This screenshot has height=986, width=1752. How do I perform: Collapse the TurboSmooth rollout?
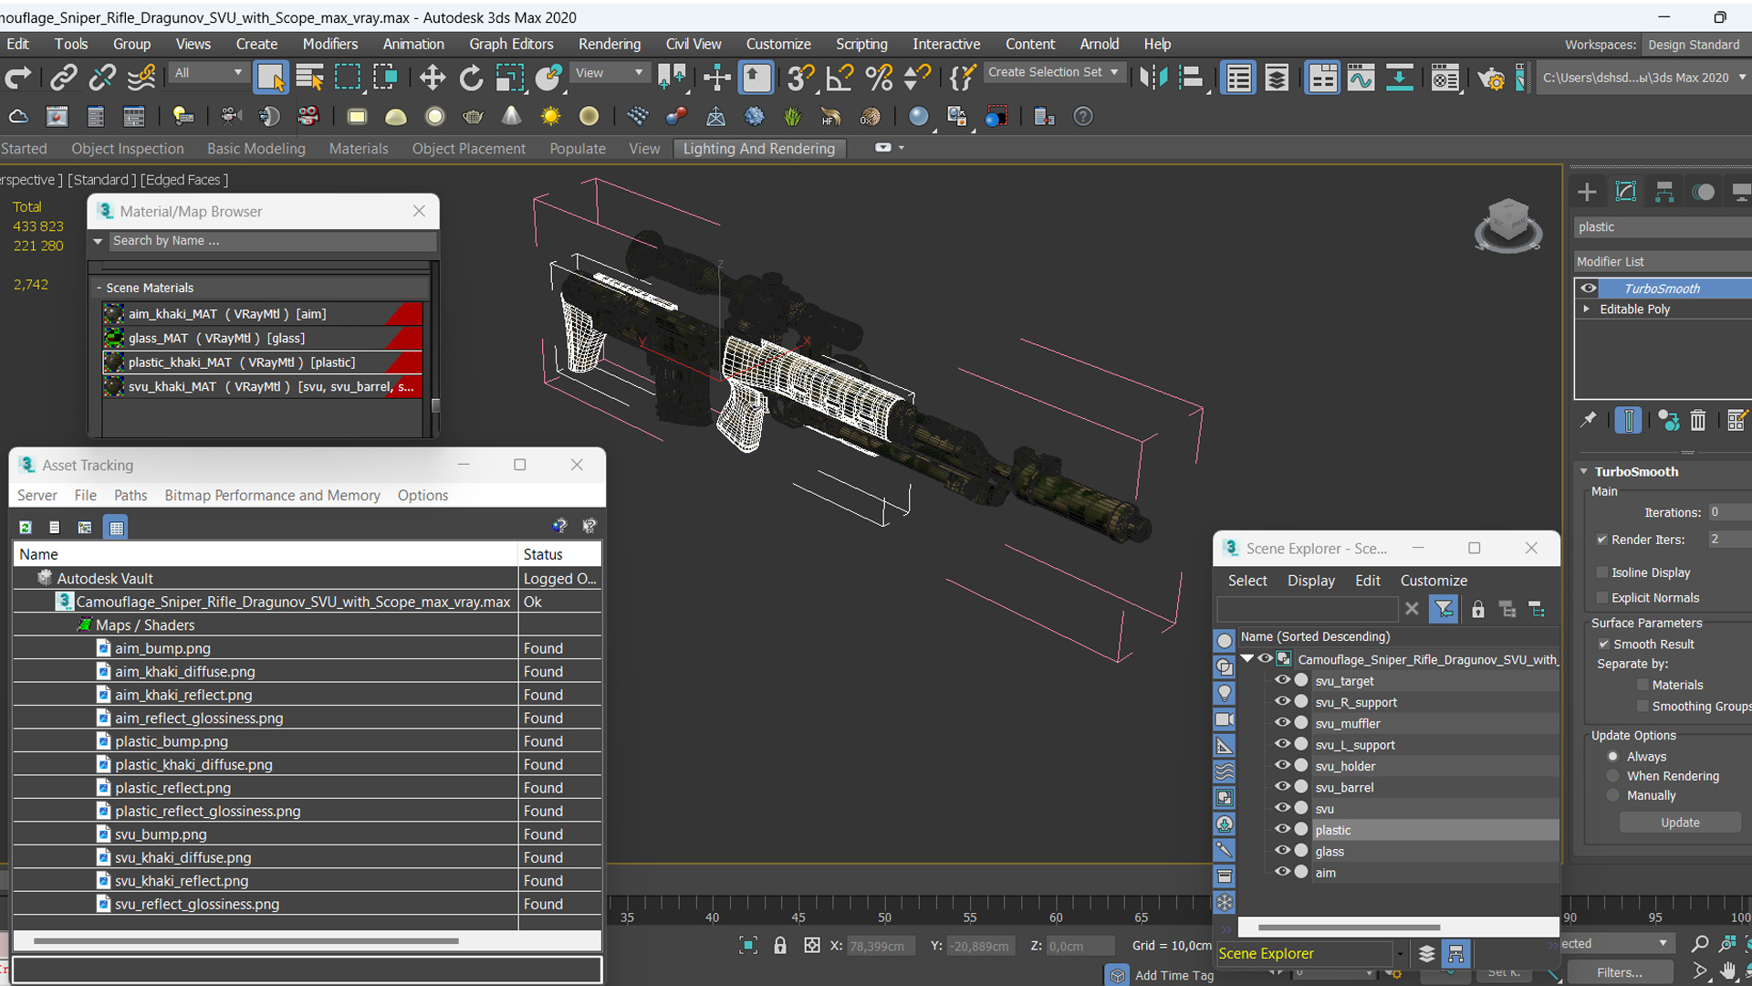(x=1584, y=472)
